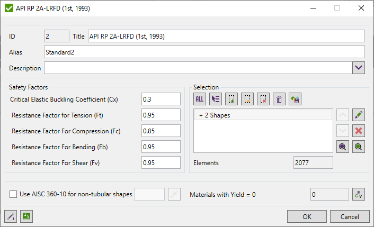374x227 pixels.
Task: Click the trash can icon to clear selection
Action: coord(279,98)
